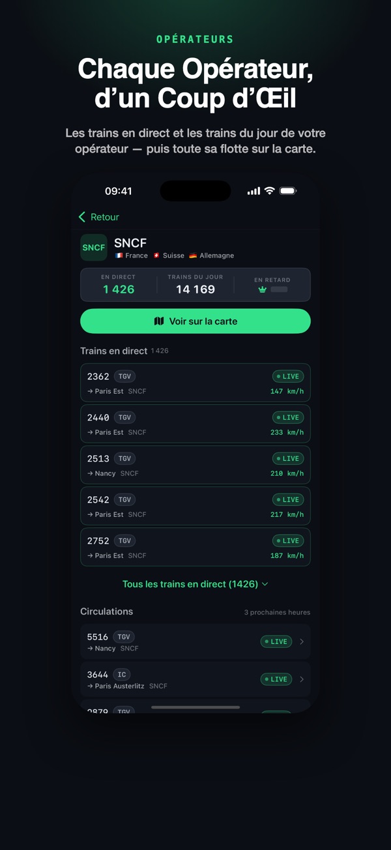Go back with the Retour link
This screenshot has width=391, height=850.
[x=98, y=217]
